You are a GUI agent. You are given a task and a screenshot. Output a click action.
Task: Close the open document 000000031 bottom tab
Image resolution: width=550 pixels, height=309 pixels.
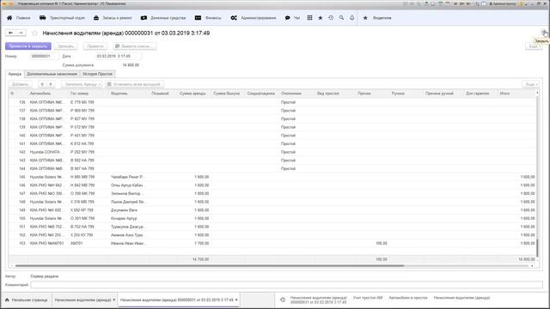coord(236,300)
